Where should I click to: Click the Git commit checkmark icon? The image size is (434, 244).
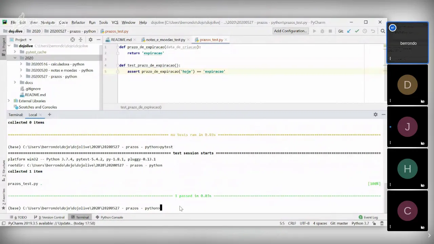coord(357,31)
